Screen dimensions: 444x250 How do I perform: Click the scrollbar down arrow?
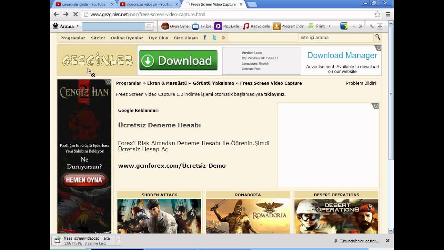point(391,231)
